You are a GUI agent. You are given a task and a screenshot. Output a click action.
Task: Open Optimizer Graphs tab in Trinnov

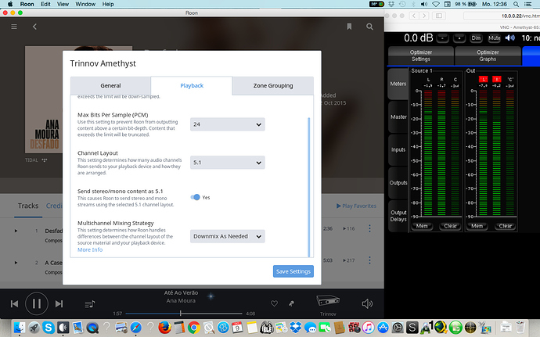click(488, 56)
